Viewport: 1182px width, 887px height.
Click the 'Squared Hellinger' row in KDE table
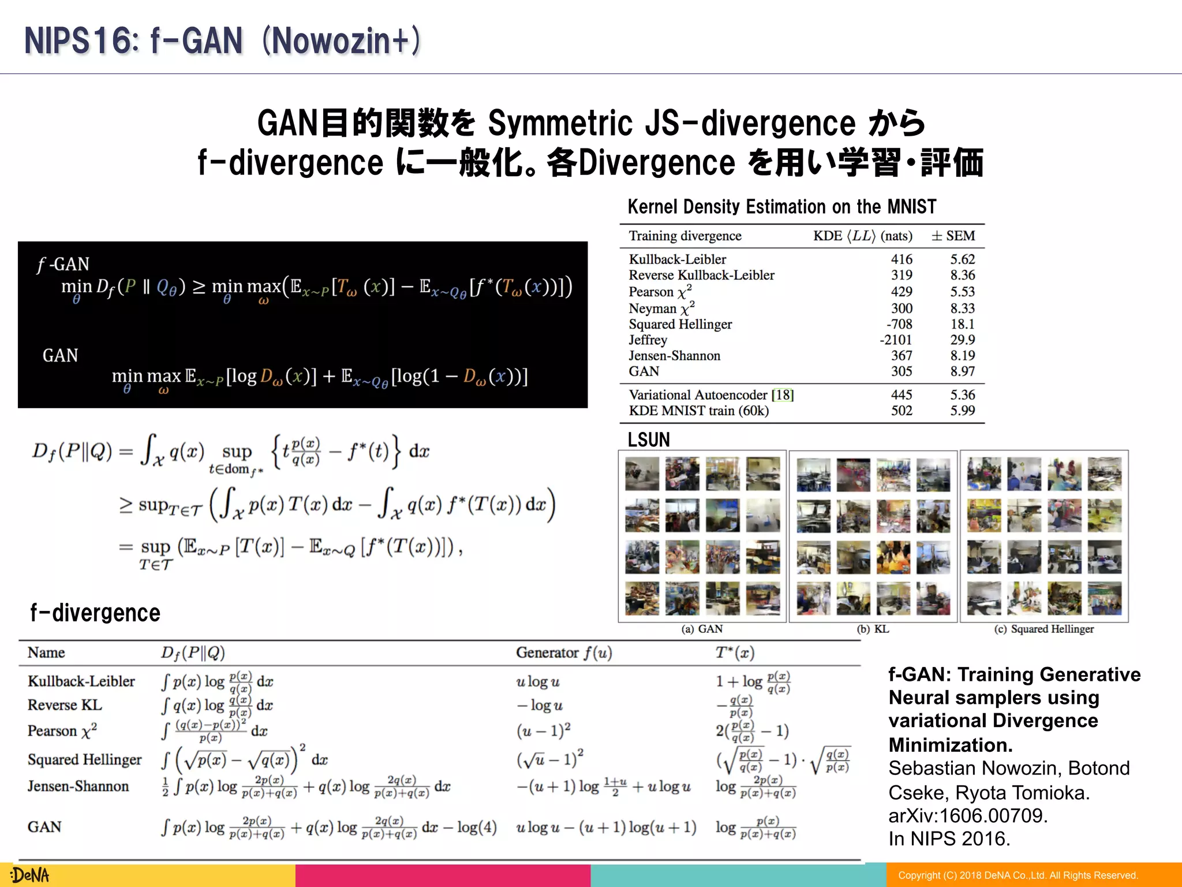click(802, 325)
